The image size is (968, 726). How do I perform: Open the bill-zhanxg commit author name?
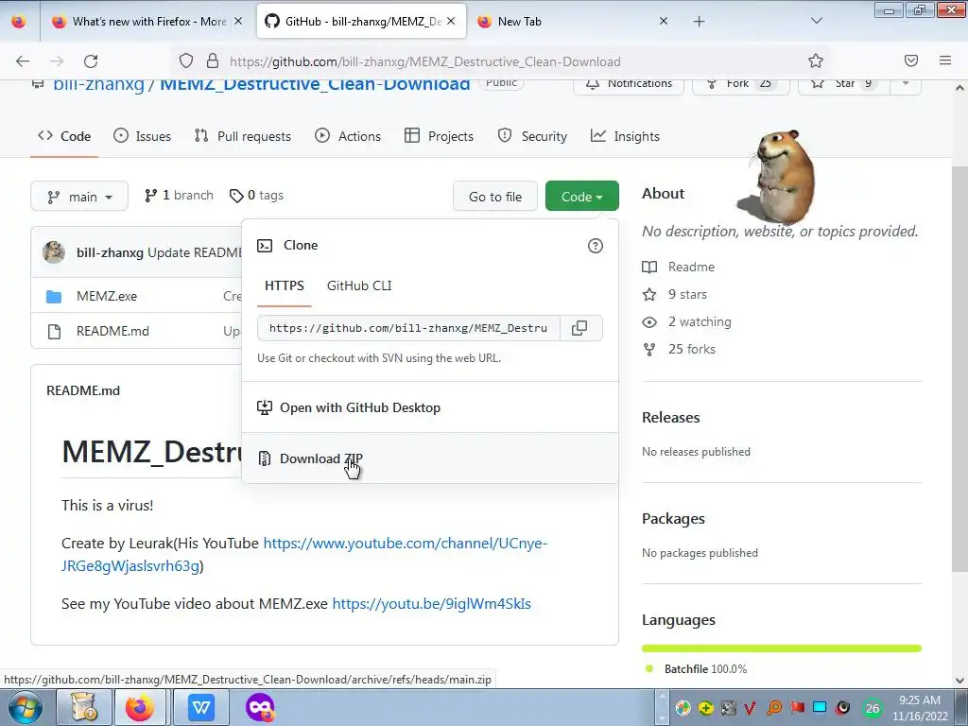(x=110, y=252)
